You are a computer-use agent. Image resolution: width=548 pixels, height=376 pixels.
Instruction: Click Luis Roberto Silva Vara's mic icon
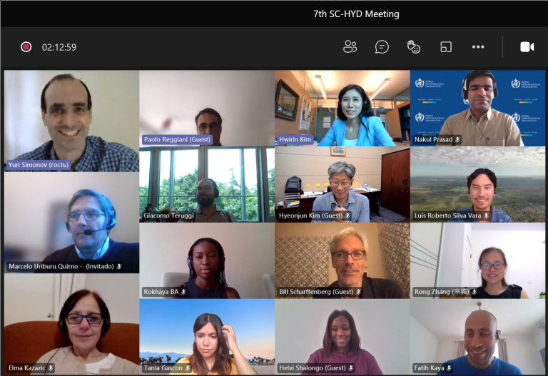pyautogui.click(x=486, y=215)
